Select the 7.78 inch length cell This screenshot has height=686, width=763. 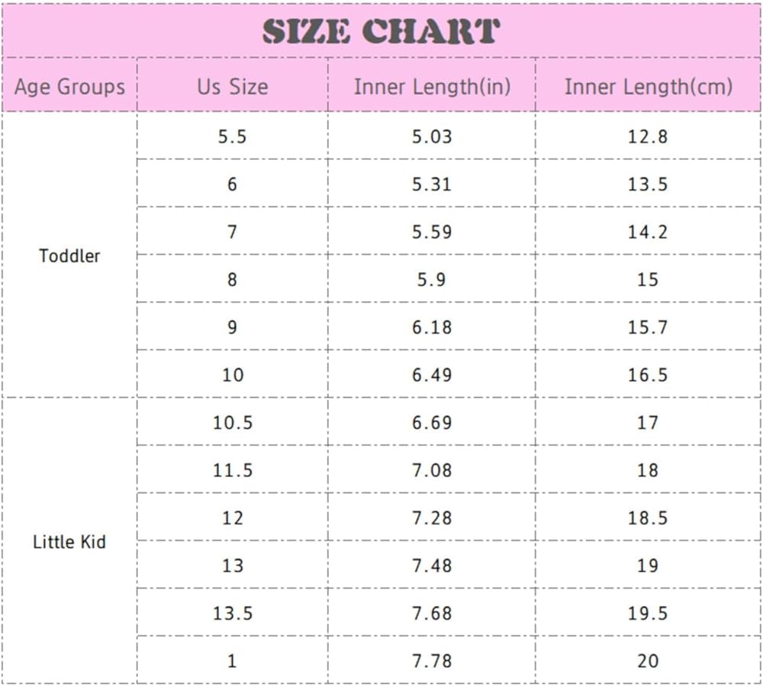point(432,661)
